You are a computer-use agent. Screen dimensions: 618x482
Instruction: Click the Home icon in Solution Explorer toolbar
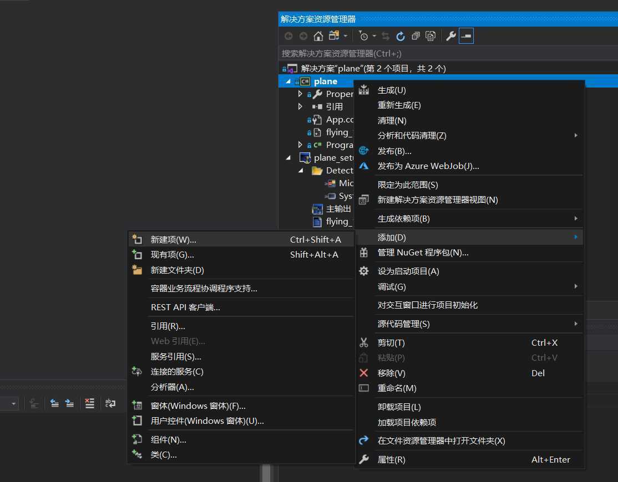pos(318,36)
